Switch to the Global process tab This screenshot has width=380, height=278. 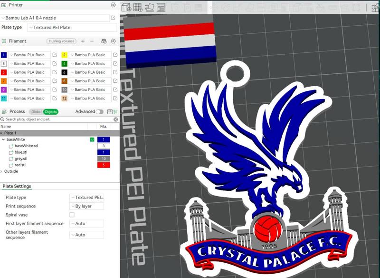36,110
